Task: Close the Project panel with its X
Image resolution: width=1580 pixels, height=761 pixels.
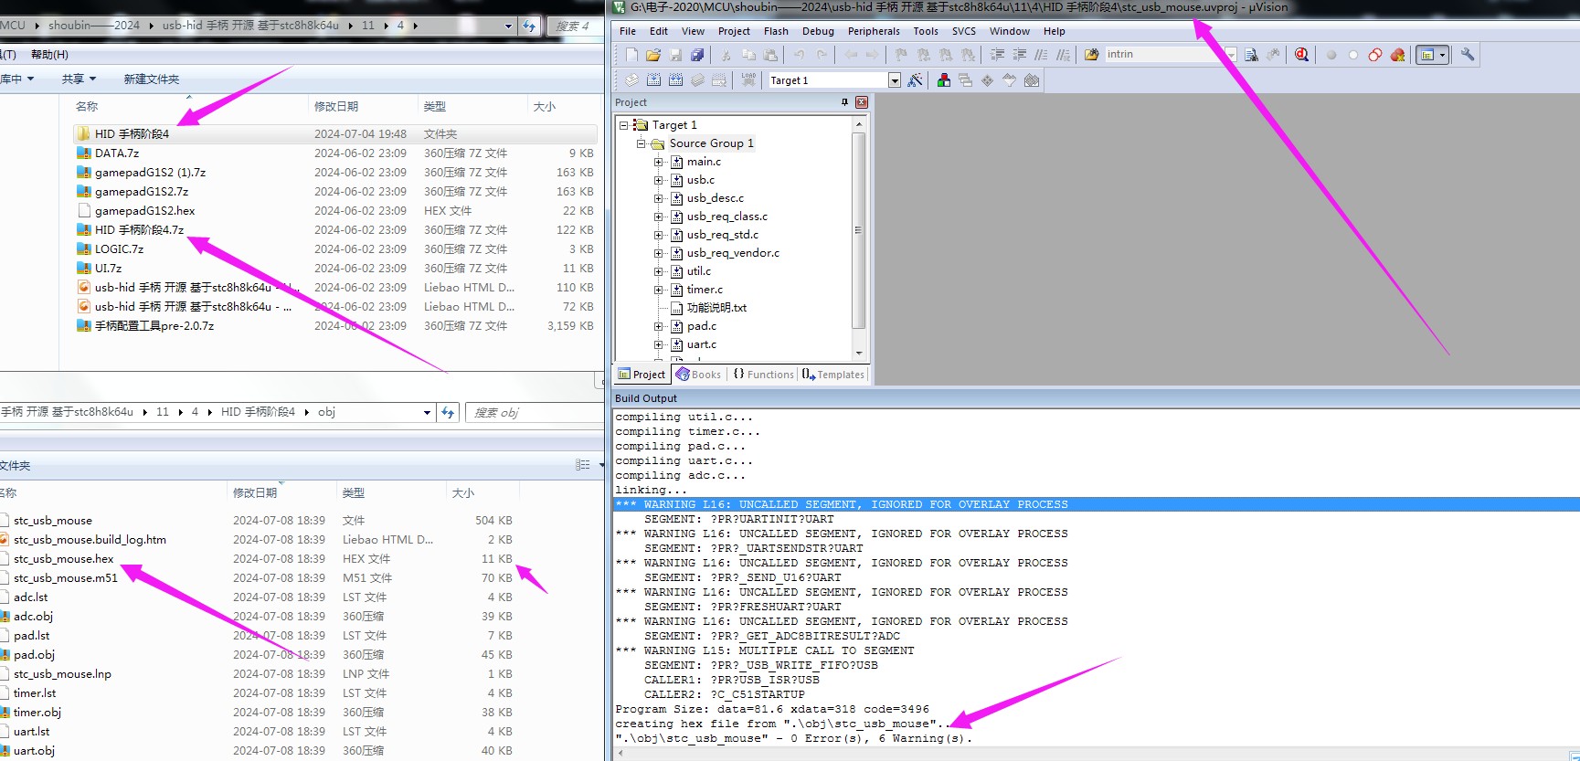Action: tap(861, 102)
